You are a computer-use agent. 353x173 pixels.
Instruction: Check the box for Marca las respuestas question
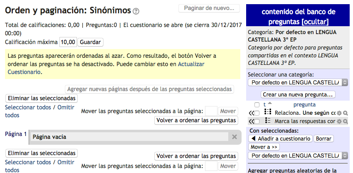(x=257, y=121)
